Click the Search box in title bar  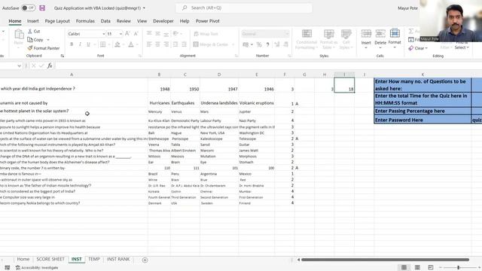(x=244, y=8)
